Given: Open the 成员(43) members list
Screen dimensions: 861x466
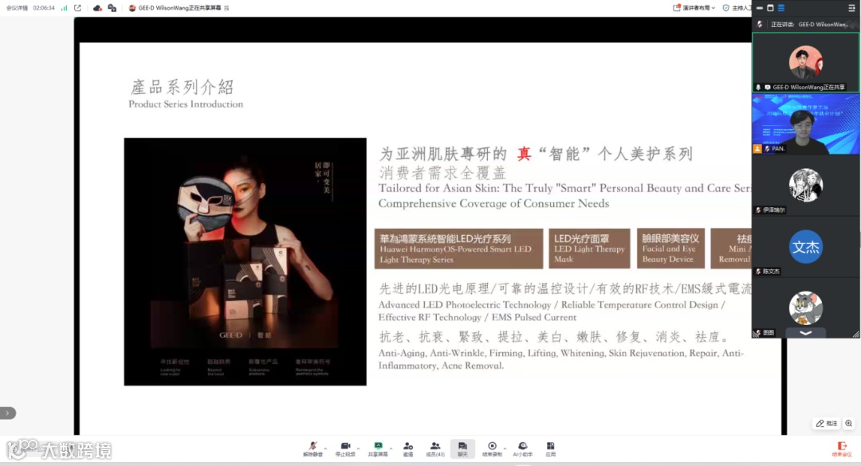Looking at the screenshot, I should coord(435,449).
